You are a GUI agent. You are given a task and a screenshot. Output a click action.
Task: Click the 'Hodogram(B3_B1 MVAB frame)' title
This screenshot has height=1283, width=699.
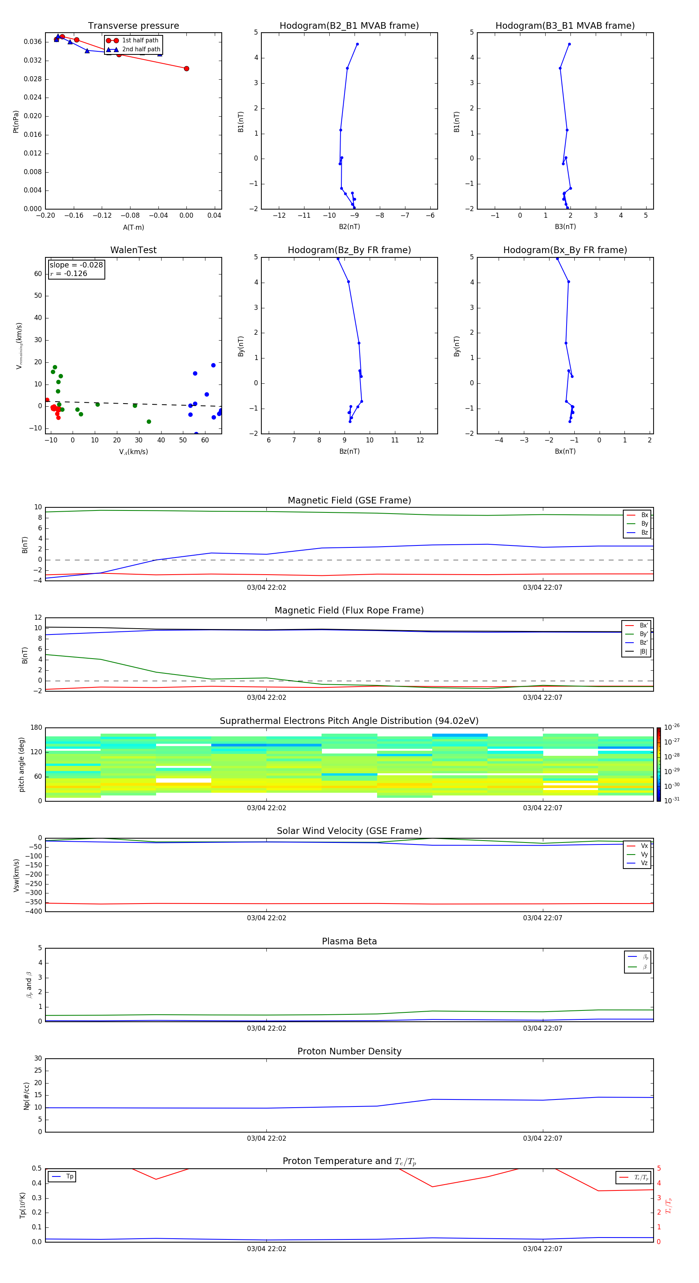pos(565,26)
